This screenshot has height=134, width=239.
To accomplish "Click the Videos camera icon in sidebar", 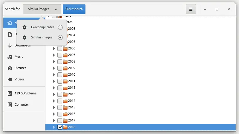I will click(x=10, y=80).
